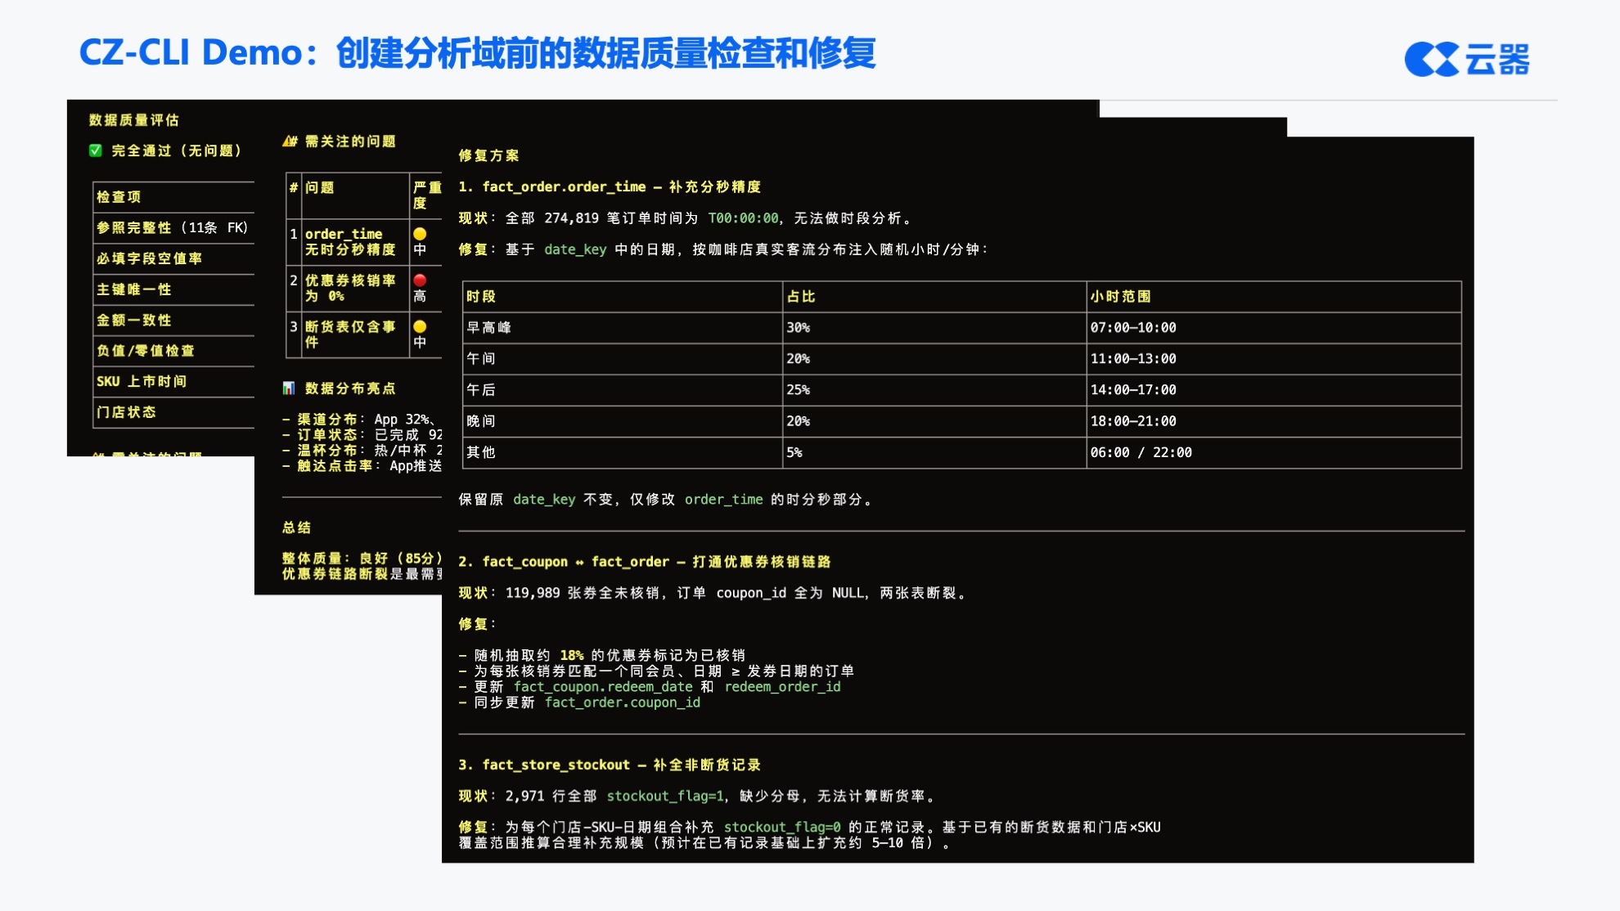Click the green checkmark next to 完全通过
The height and width of the screenshot is (911, 1620).
click(x=96, y=150)
